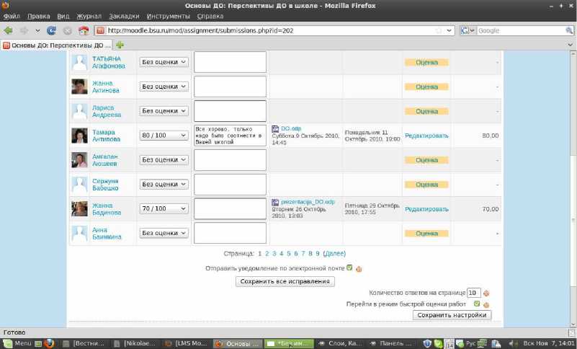Viewport: 577px width, 349px height.
Task: Open grade dropdown for Татьяна Агафонова
Action: [x=164, y=62]
